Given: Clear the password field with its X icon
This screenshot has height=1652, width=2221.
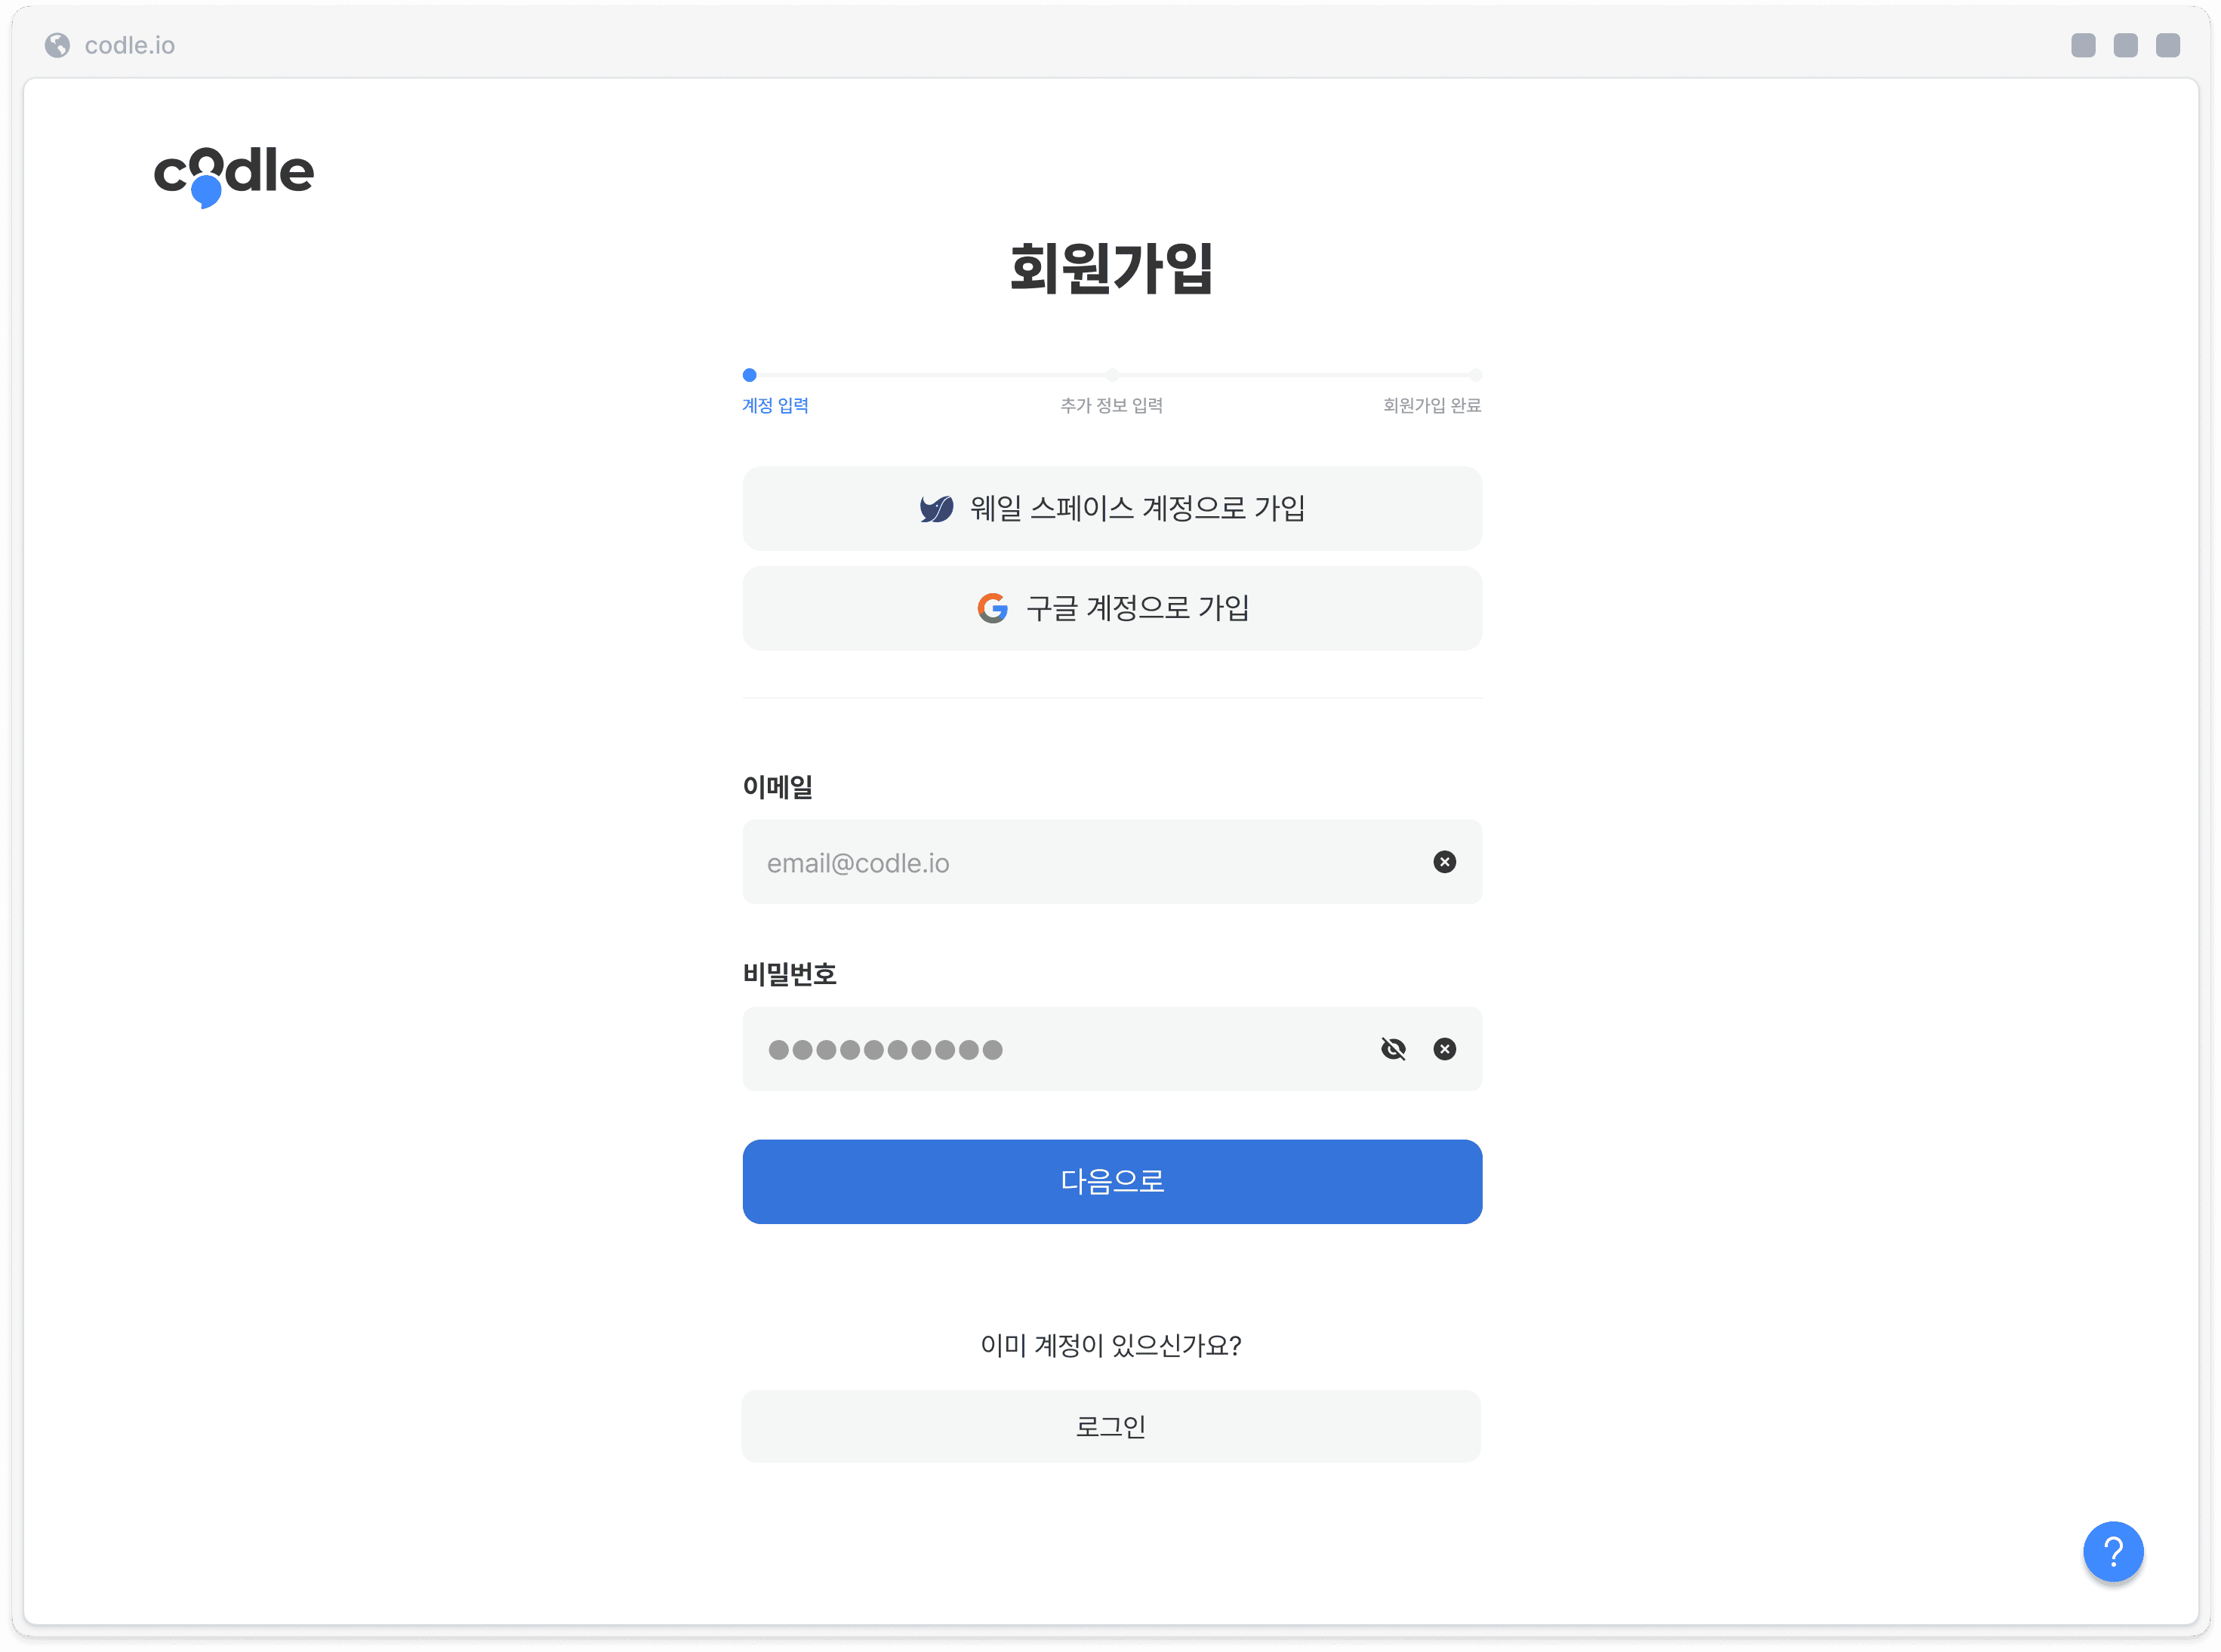Looking at the screenshot, I should pos(1443,1049).
